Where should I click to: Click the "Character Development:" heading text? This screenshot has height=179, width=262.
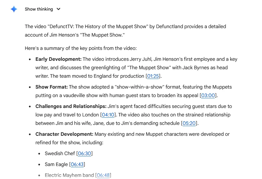[x=64, y=134]
